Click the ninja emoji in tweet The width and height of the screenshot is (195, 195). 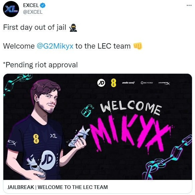73,28
